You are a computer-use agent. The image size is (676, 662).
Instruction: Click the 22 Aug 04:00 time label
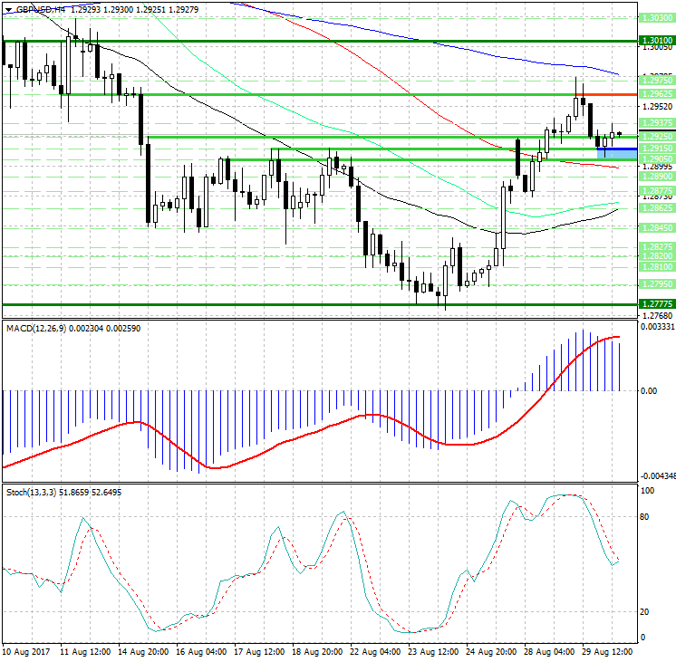377,650
